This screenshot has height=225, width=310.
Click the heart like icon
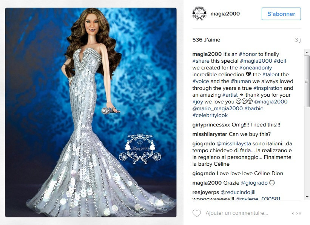(197, 213)
